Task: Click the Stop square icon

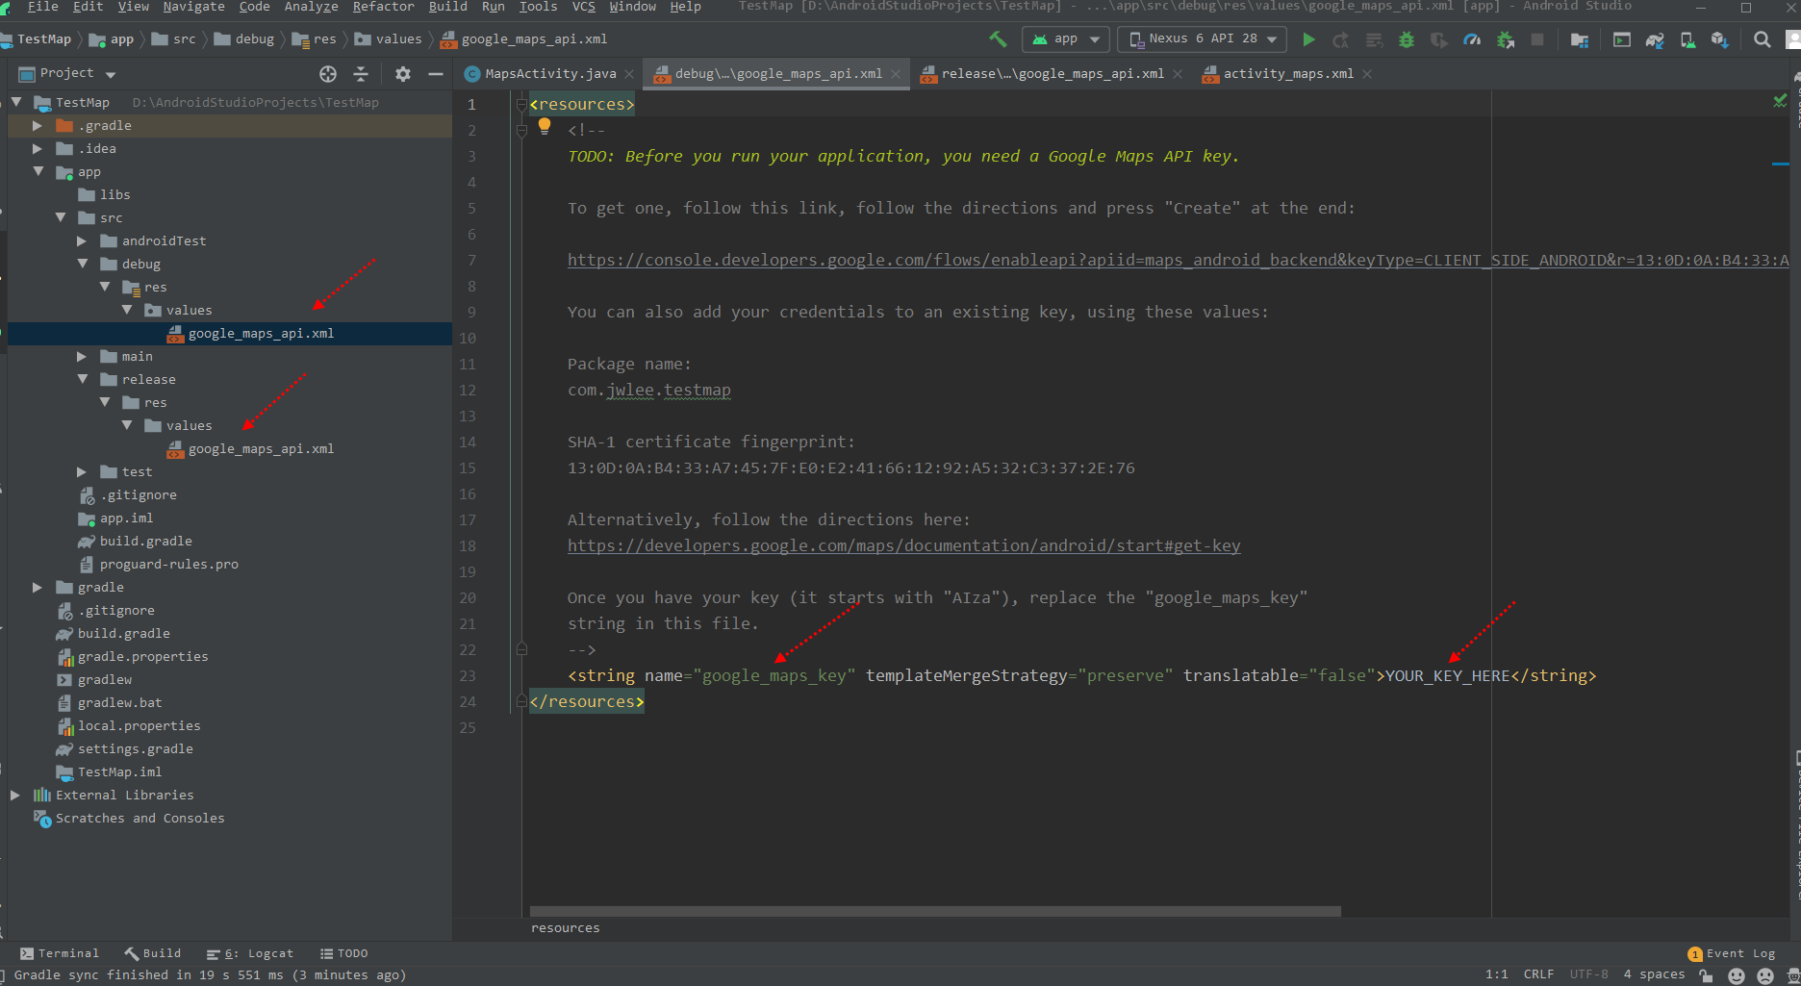Action: pos(1537,39)
